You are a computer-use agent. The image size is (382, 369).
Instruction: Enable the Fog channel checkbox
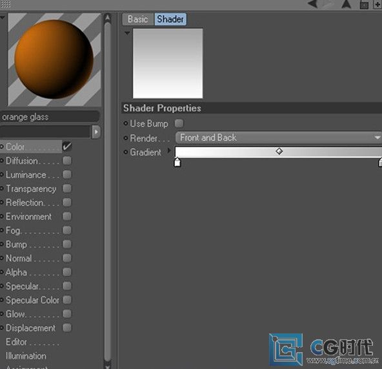click(x=67, y=230)
